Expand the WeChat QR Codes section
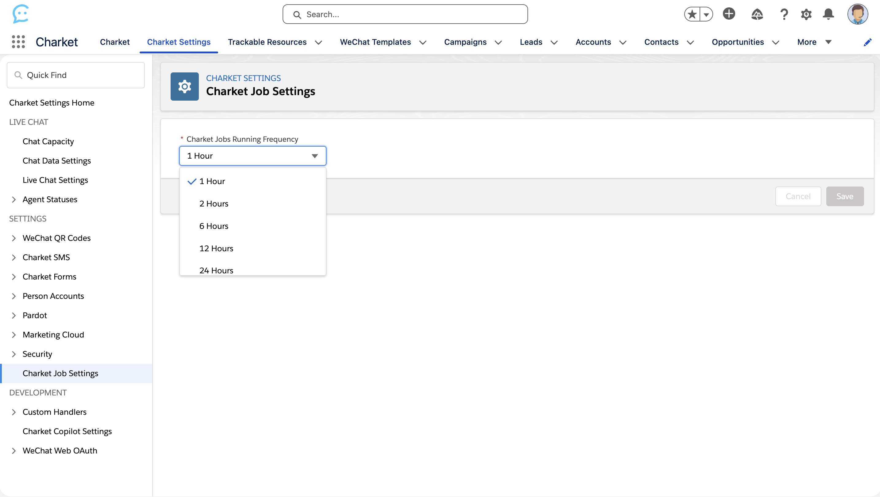880x497 pixels. click(x=14, y=238)
